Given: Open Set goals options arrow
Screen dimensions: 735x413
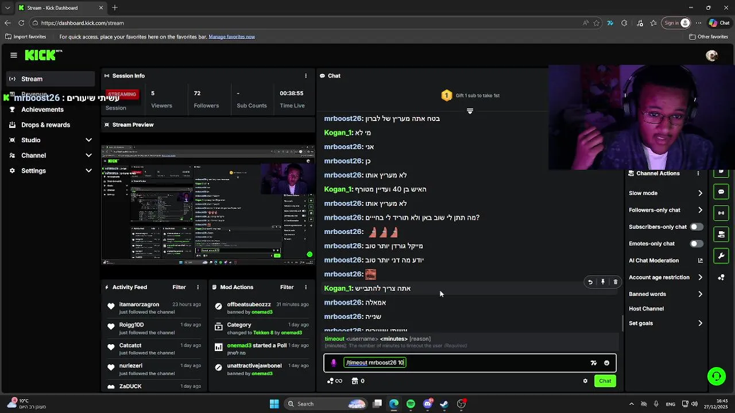Looking at the screenshot, I should (700, 324).
